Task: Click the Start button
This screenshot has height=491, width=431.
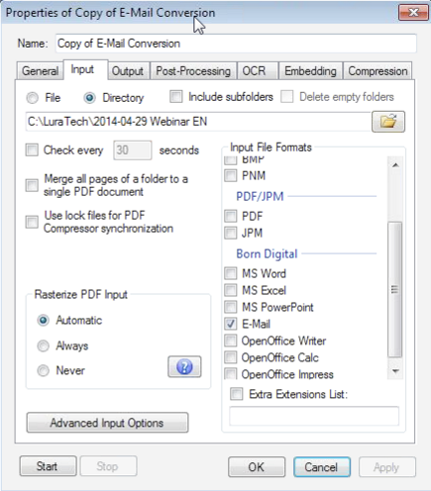Action: [x=48, y=466]
